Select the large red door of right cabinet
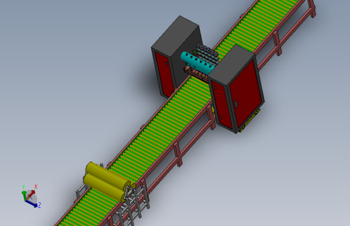Viewport: 350px width, 226px height. point(246,94)
